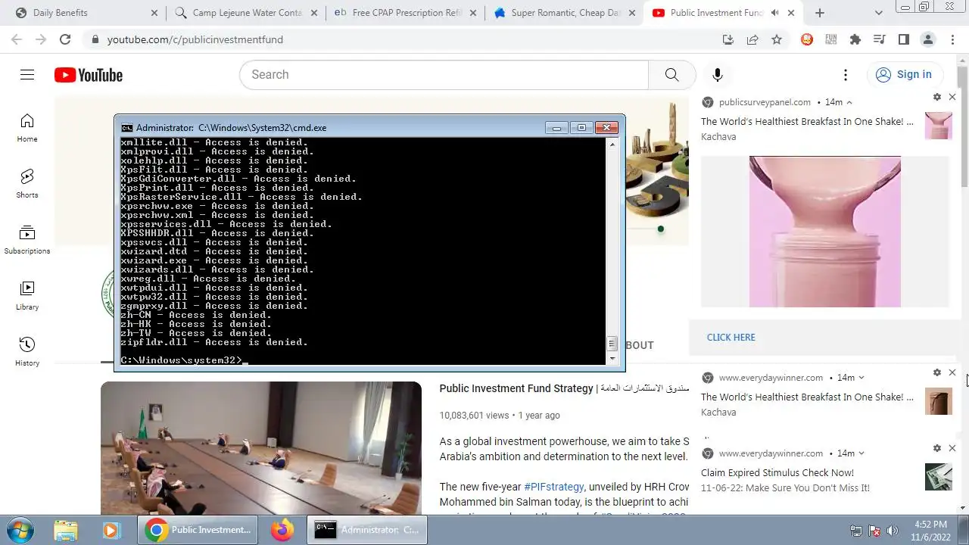Open settings gear on publicsurveypanel notification
969x545 pixels.
[937, 97]
